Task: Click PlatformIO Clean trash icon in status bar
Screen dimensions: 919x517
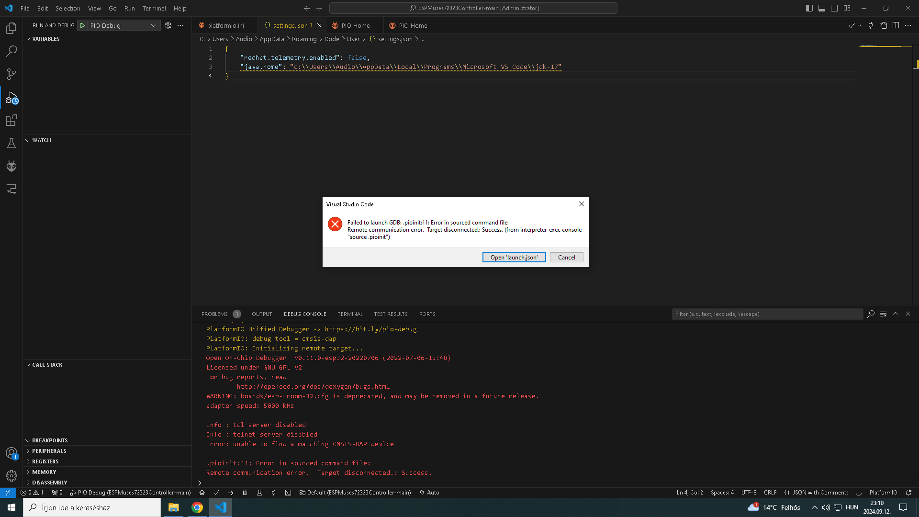Action: 245,493
